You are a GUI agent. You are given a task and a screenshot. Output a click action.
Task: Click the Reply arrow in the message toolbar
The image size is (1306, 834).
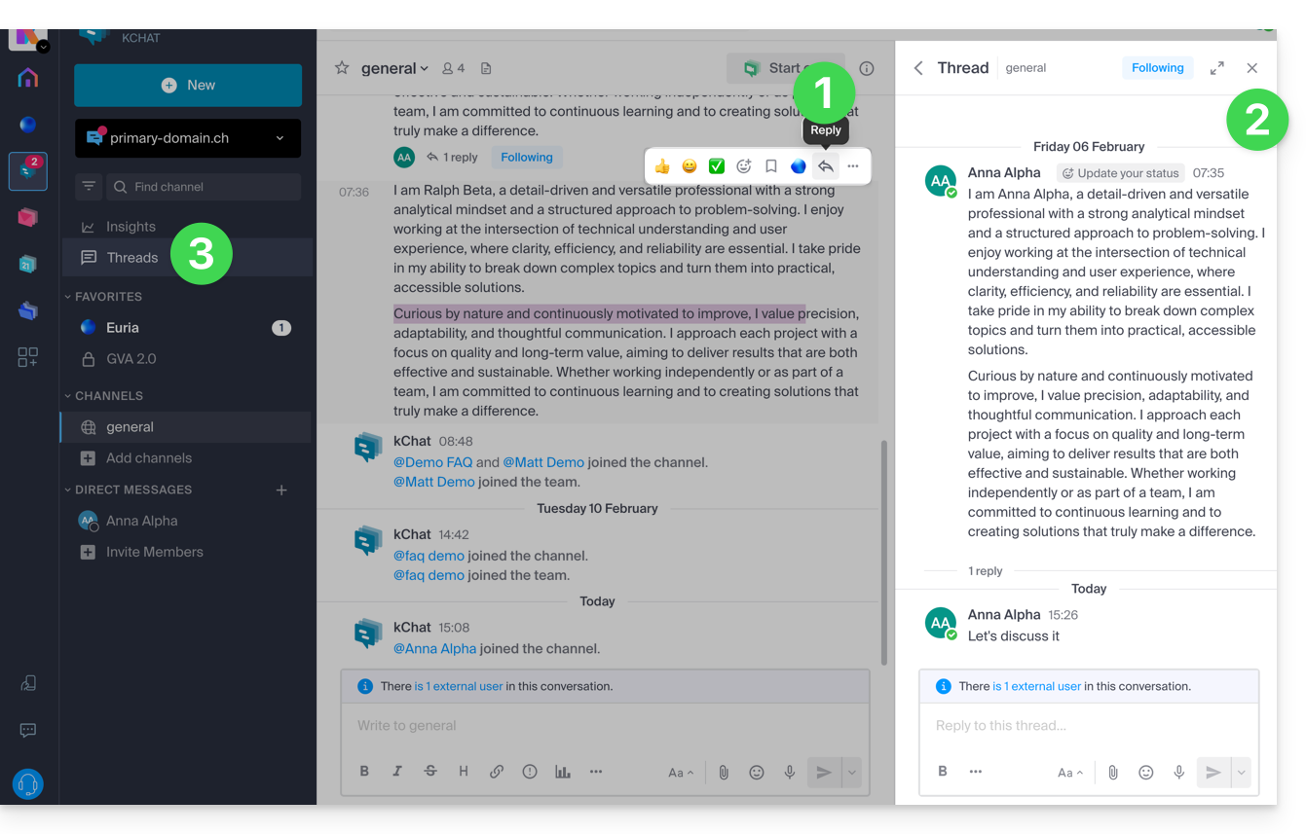(x=826, y=166)
